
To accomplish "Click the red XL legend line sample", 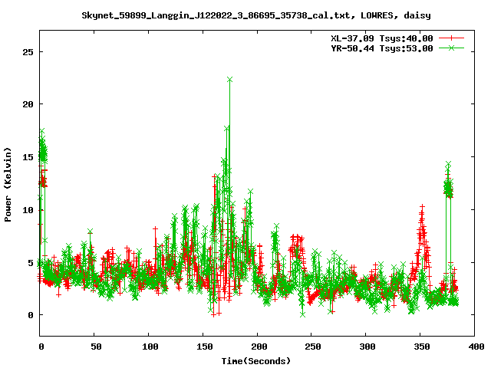I will point(451,38).
